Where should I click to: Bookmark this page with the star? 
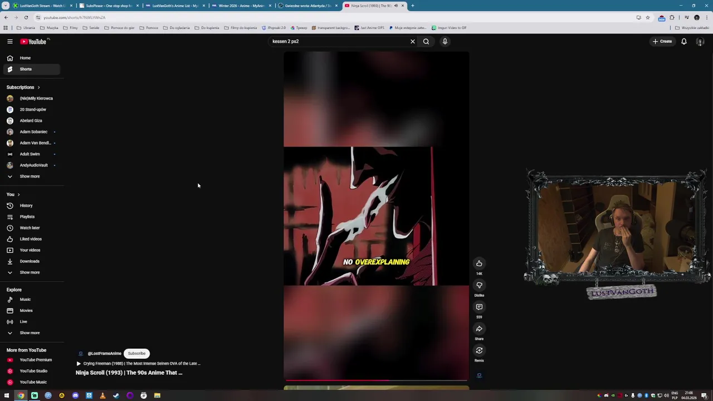(x=647, y=17)
